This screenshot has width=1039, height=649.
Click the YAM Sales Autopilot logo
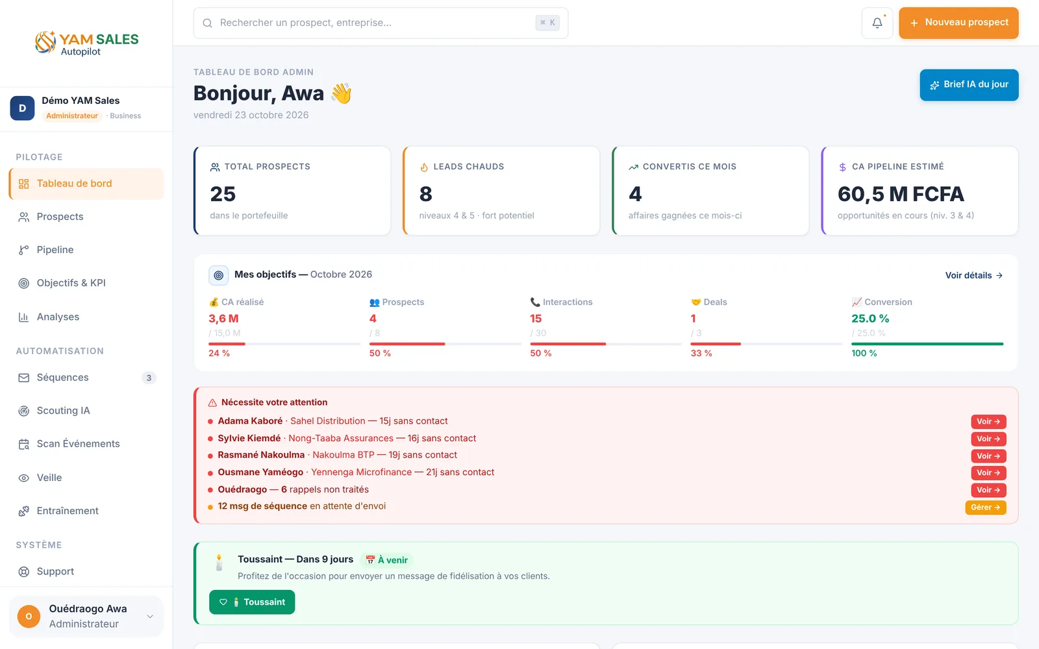tap(86, 43)
